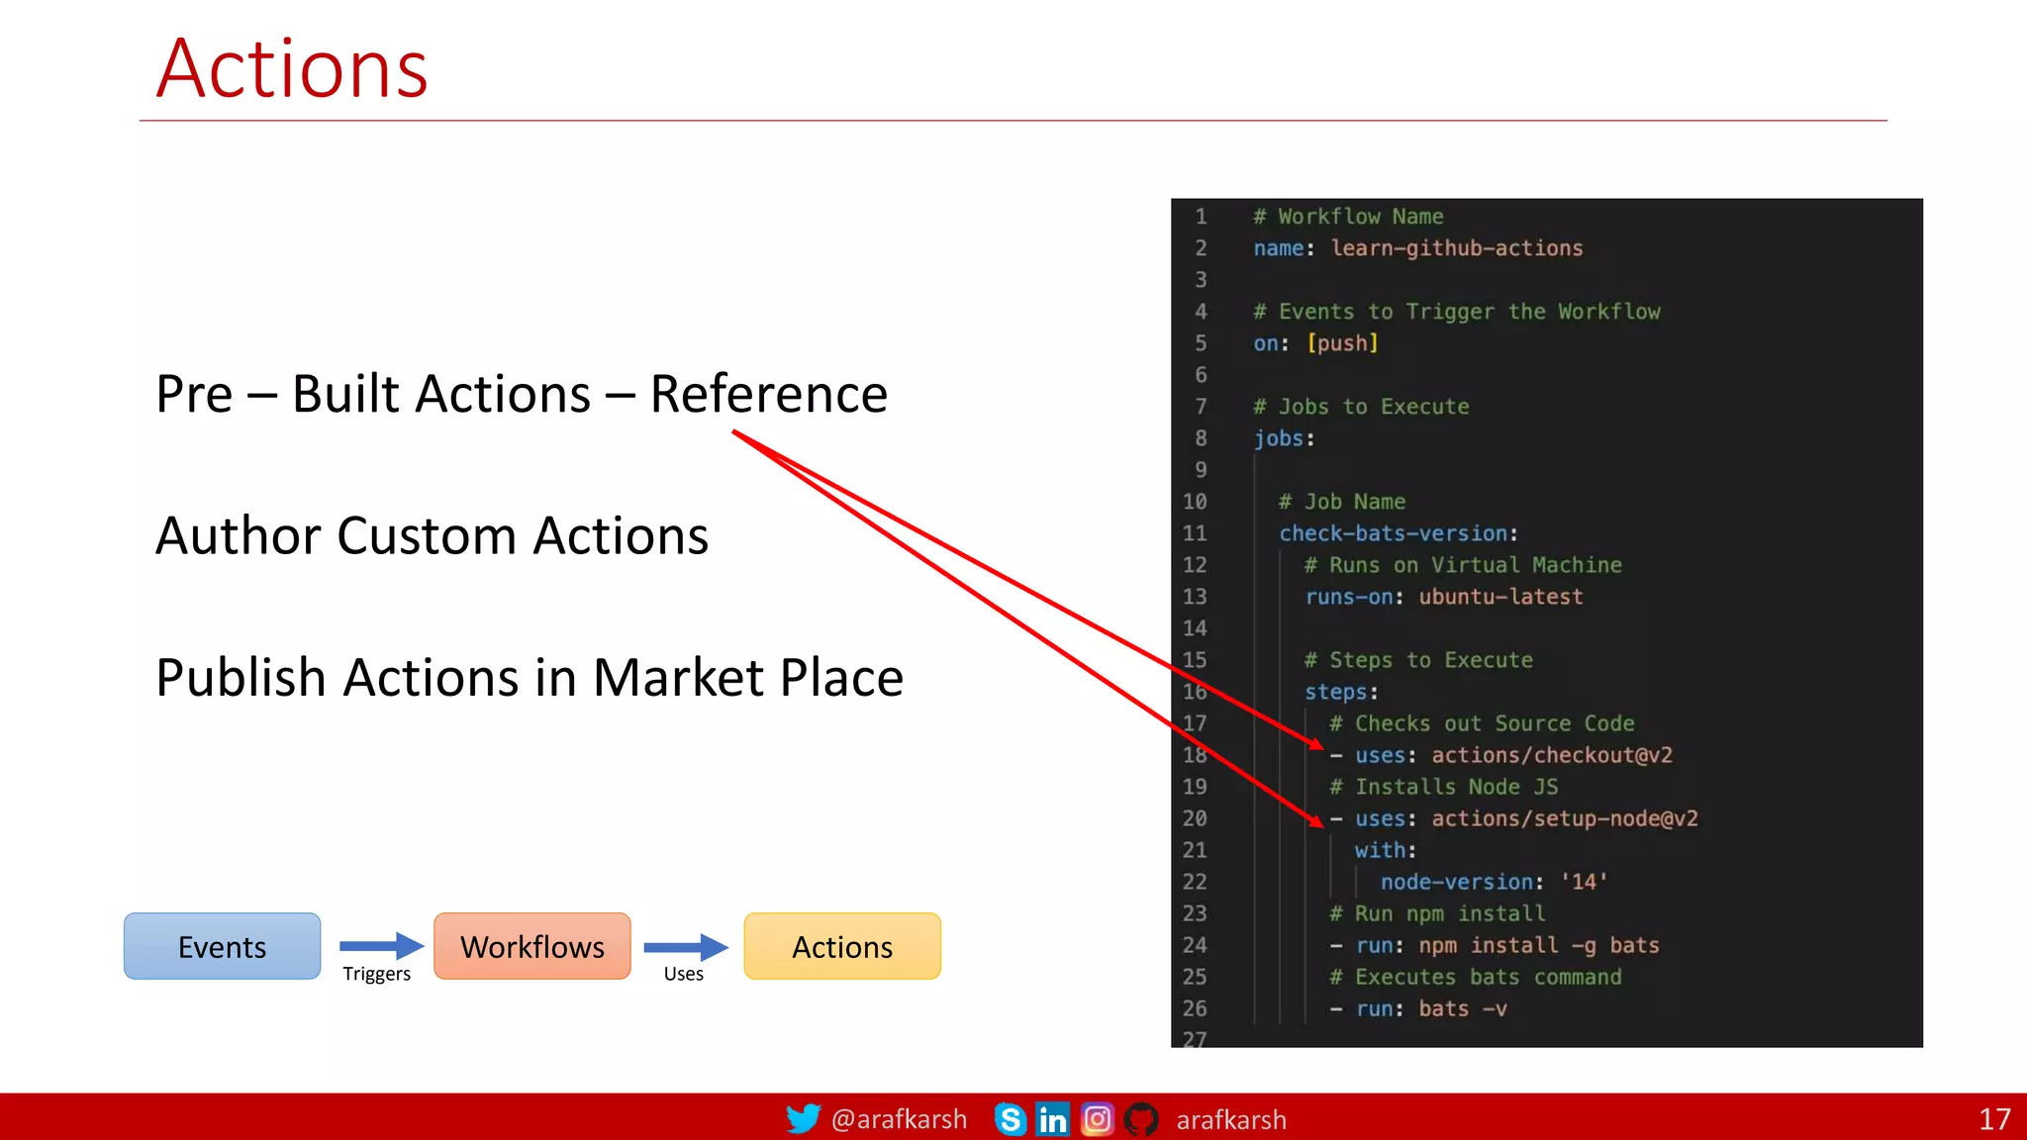Click the Events box
The width and height of the screenshot is (2027, 1140).
tap(222, 946)
